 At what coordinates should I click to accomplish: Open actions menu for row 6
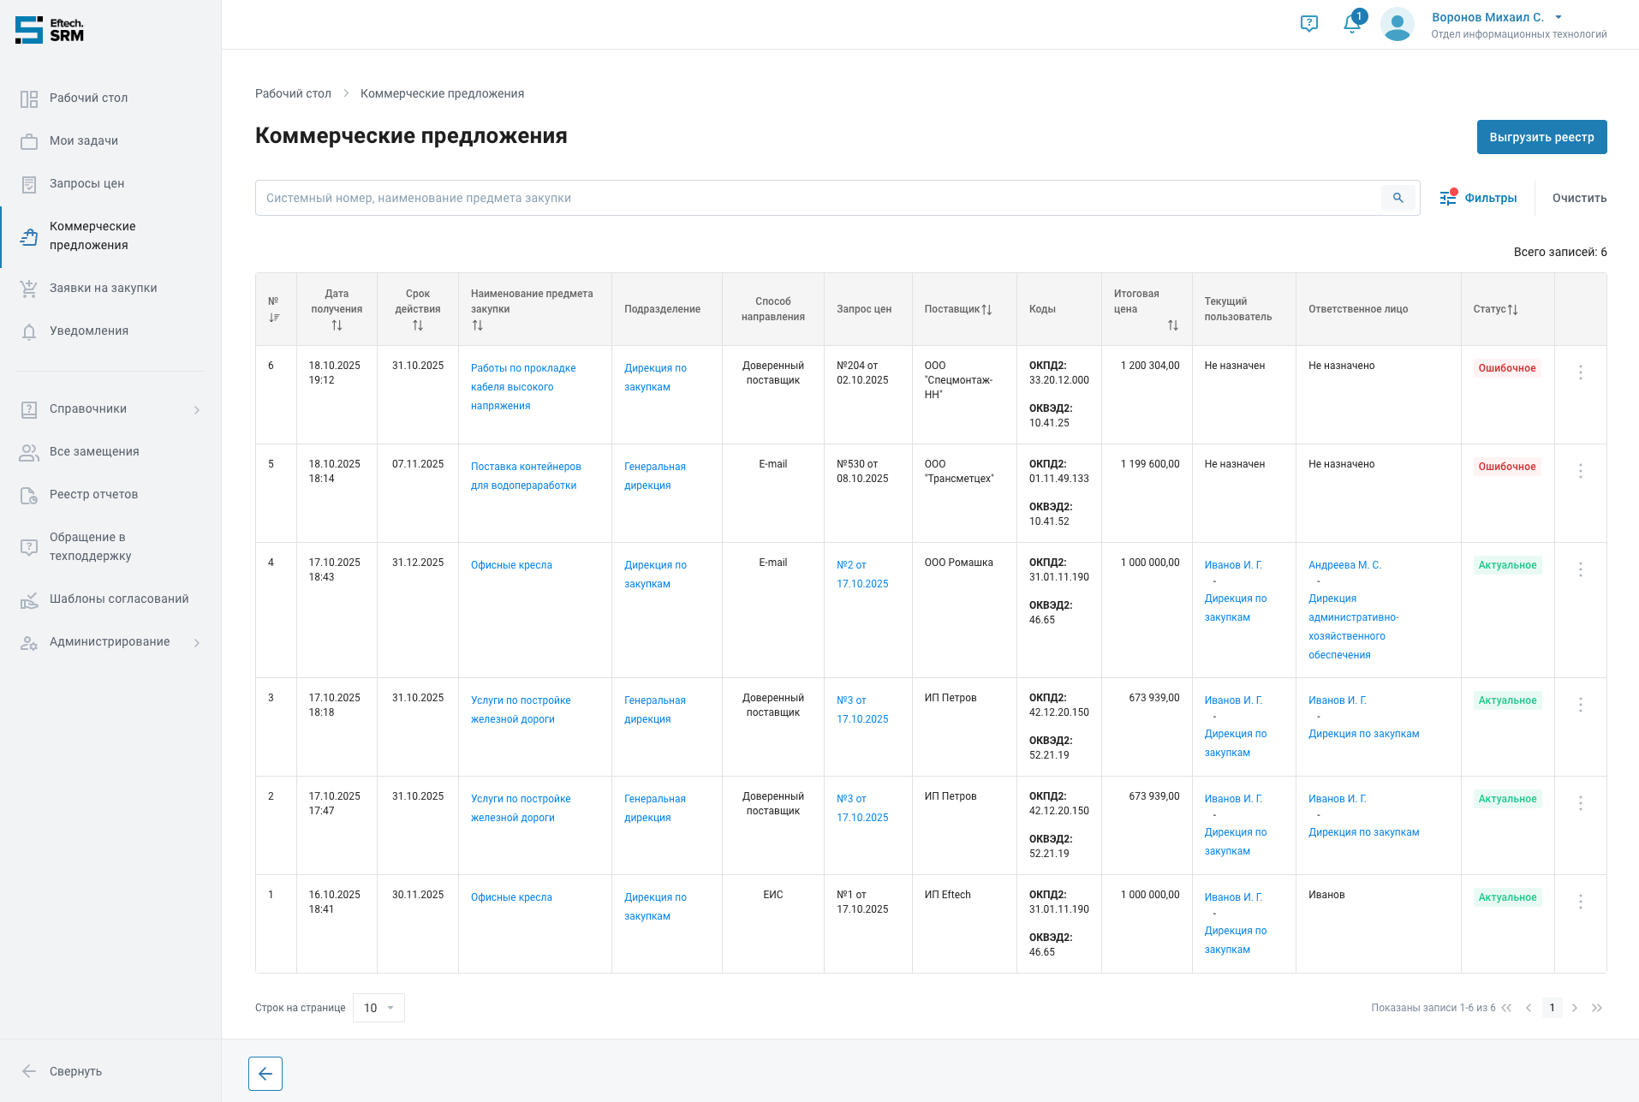point(1580,372)
